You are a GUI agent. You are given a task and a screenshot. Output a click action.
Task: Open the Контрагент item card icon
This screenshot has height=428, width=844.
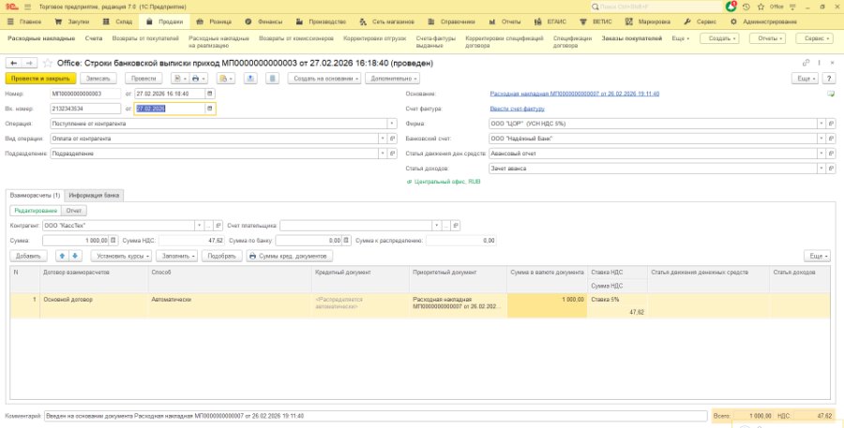(218, 226)
